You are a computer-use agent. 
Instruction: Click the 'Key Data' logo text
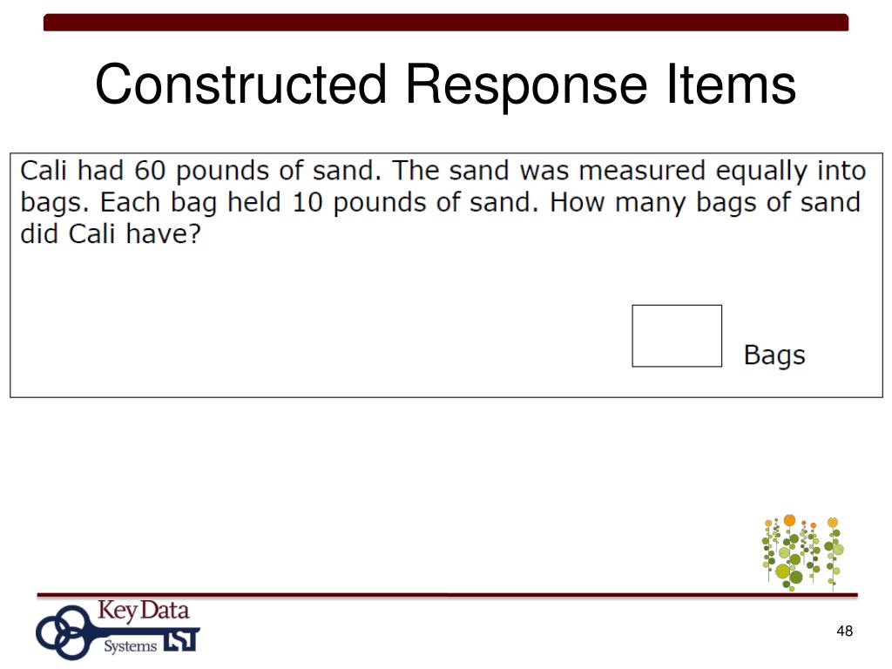coord(144,611)
